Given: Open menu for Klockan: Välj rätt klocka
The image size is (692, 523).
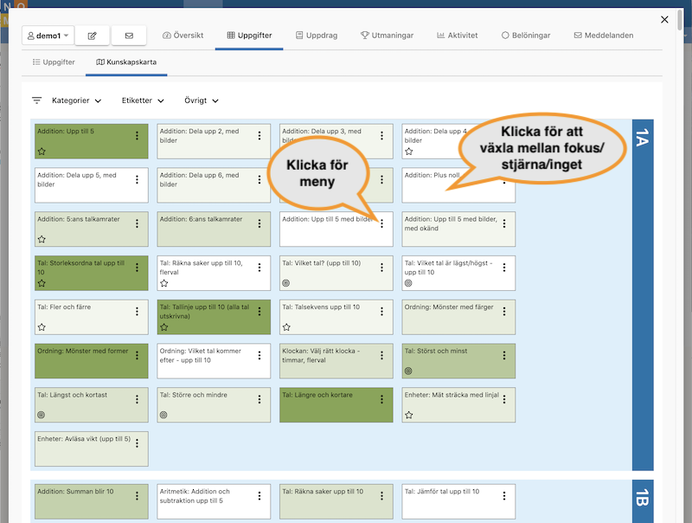Looking at the screenshot, I should coord(381,355).
